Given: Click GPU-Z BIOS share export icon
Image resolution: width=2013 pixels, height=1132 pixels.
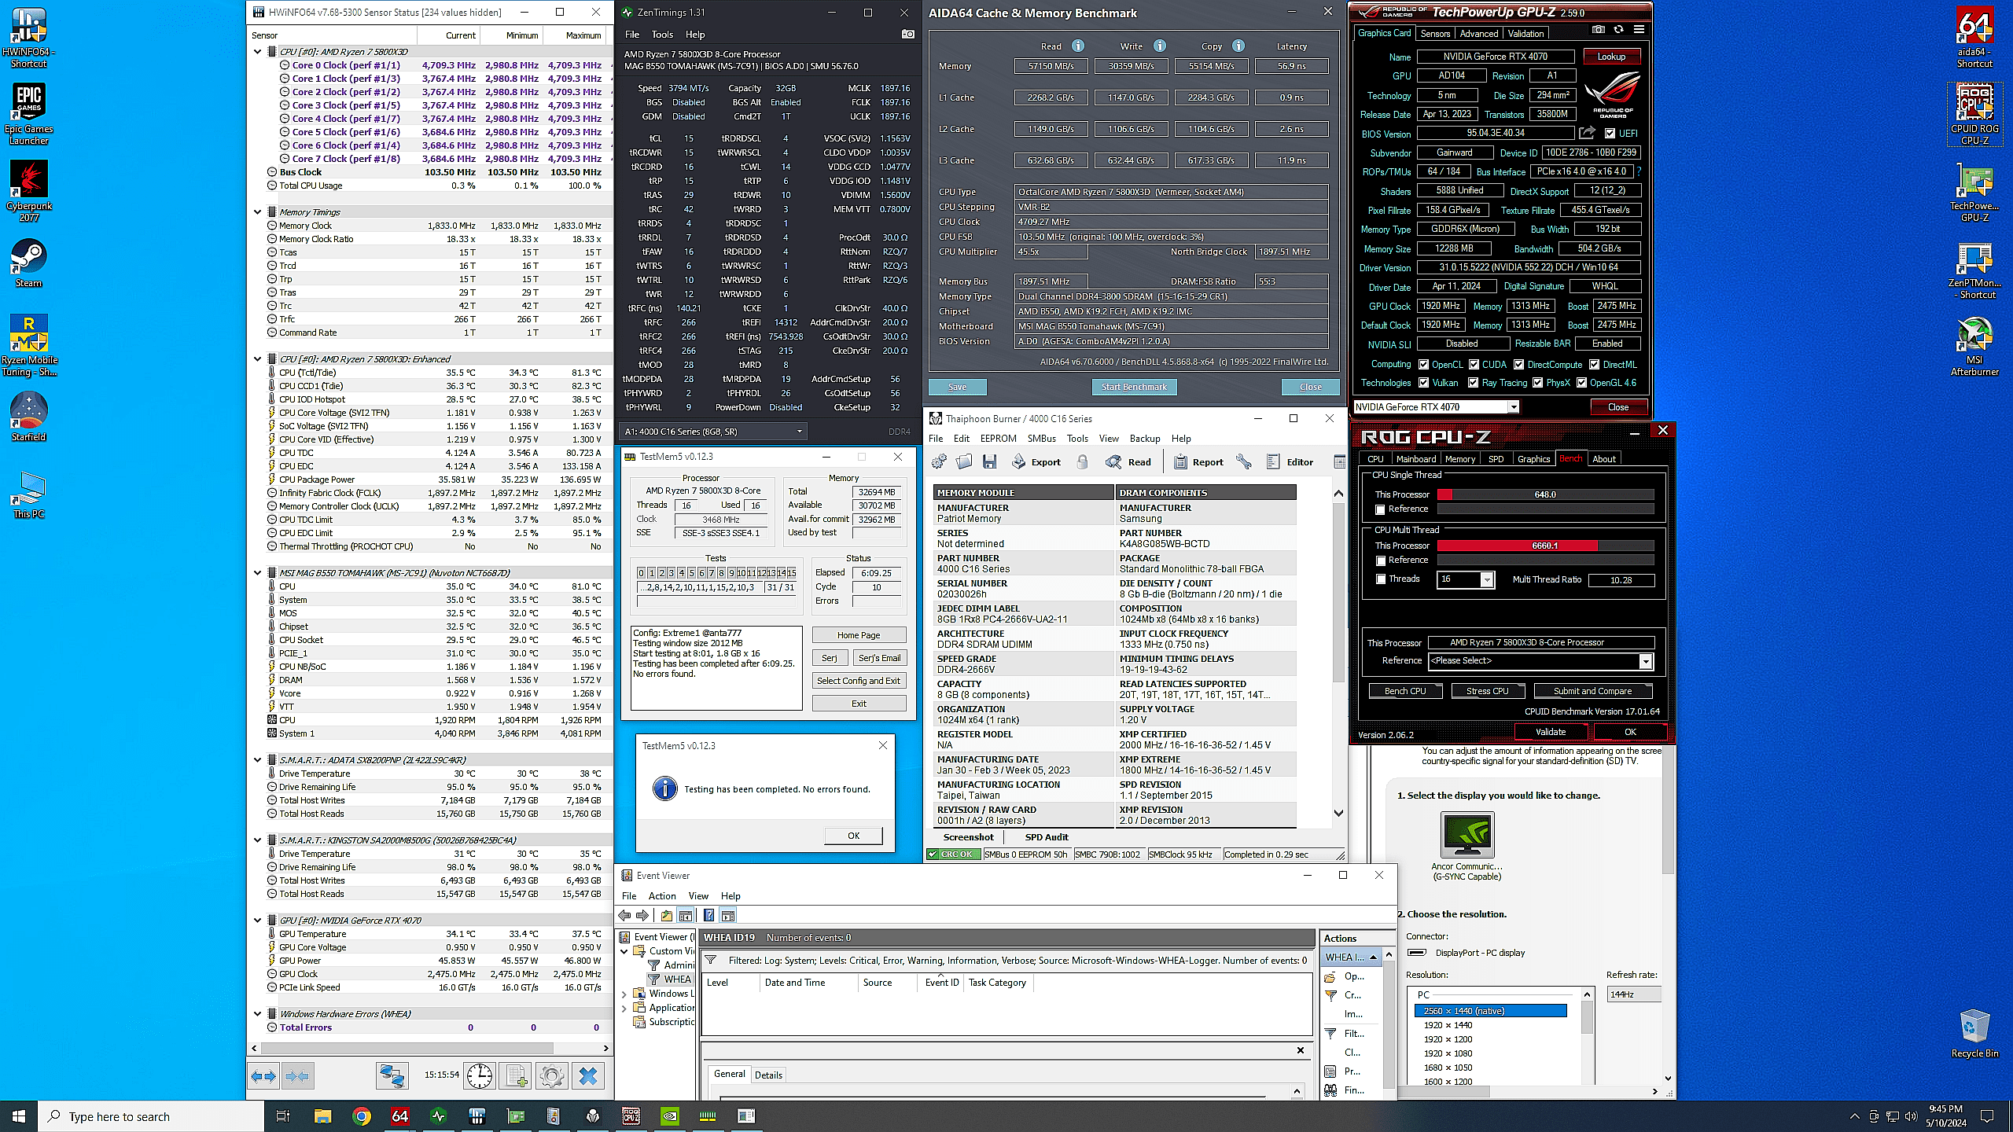Looking at the screenshot, I should point(1587,133).
